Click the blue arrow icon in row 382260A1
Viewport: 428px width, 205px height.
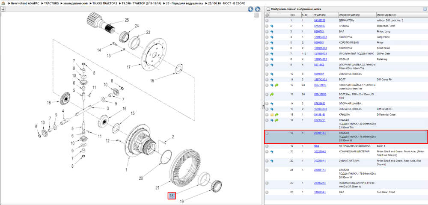272,161
